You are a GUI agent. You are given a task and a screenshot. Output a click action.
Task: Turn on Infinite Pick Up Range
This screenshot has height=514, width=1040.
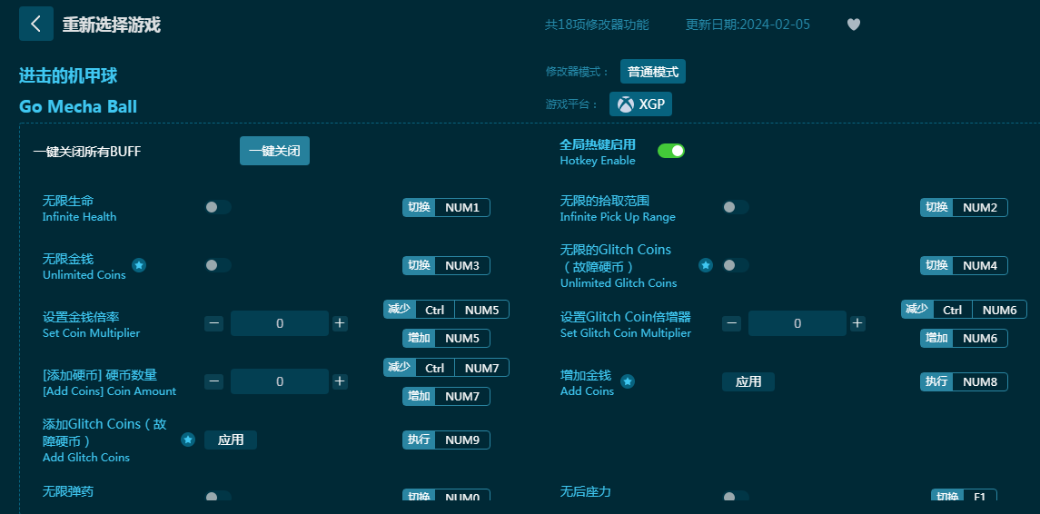[735, 207]
